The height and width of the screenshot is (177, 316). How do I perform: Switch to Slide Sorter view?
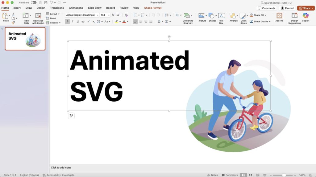pos(250,175)
